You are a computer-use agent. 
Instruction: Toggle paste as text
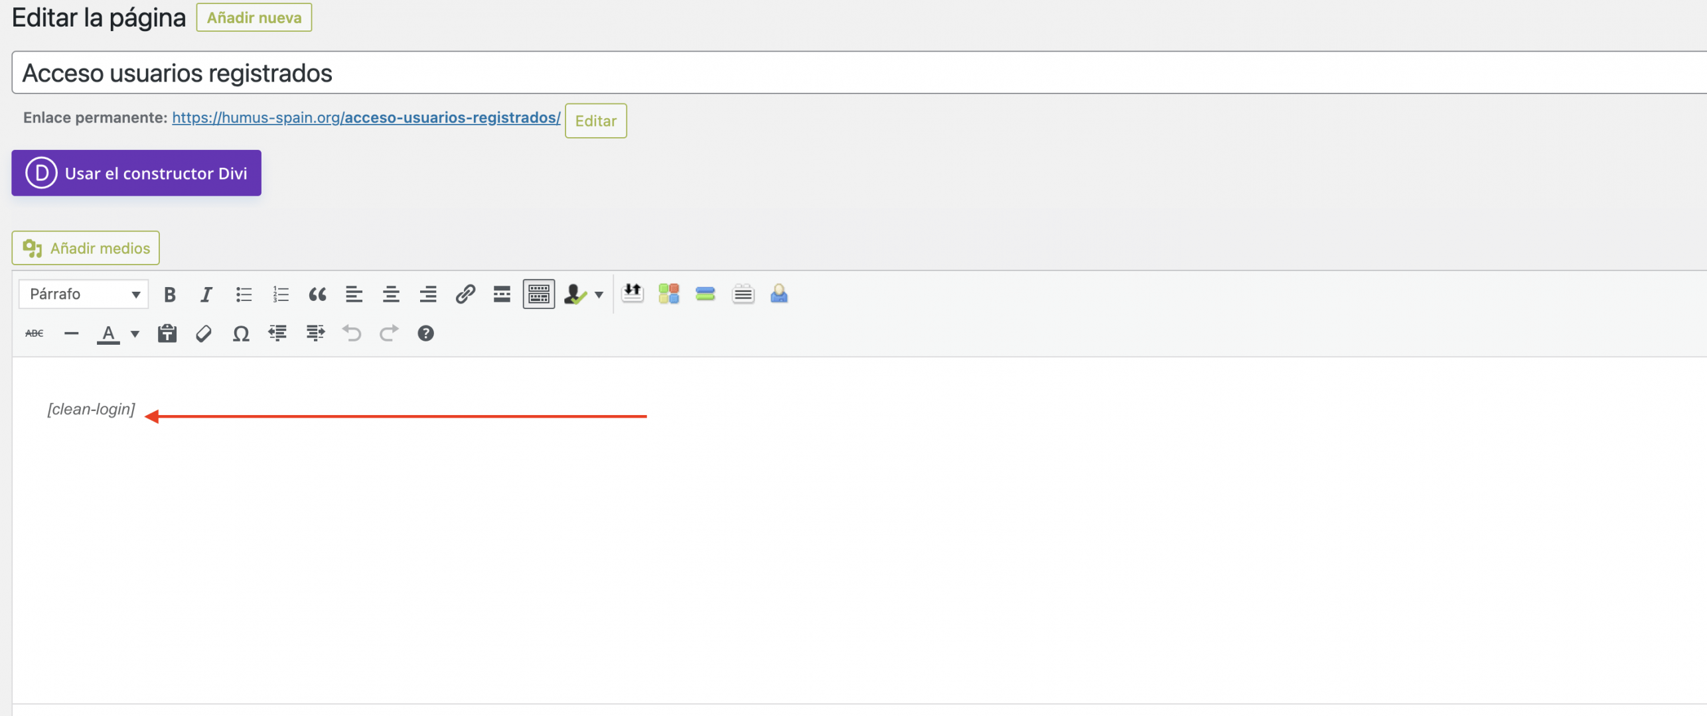pyautogui.click(x=167, y=333)
